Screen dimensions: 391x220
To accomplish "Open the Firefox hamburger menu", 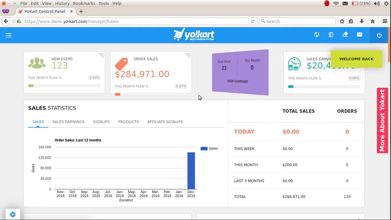I will (x=385, y=21).
